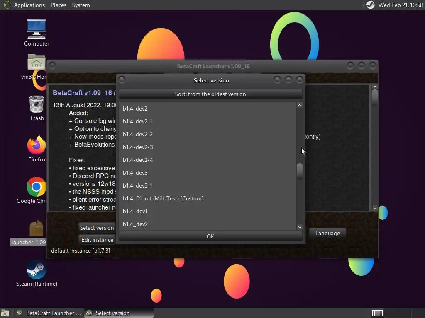The height and width of the screenshot is (318, 425).
Task: Click the version list scrollbar thumb
Action: coord(300,171)
